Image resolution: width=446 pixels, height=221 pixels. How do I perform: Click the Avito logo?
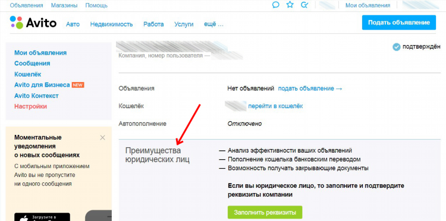pos(33,23)
